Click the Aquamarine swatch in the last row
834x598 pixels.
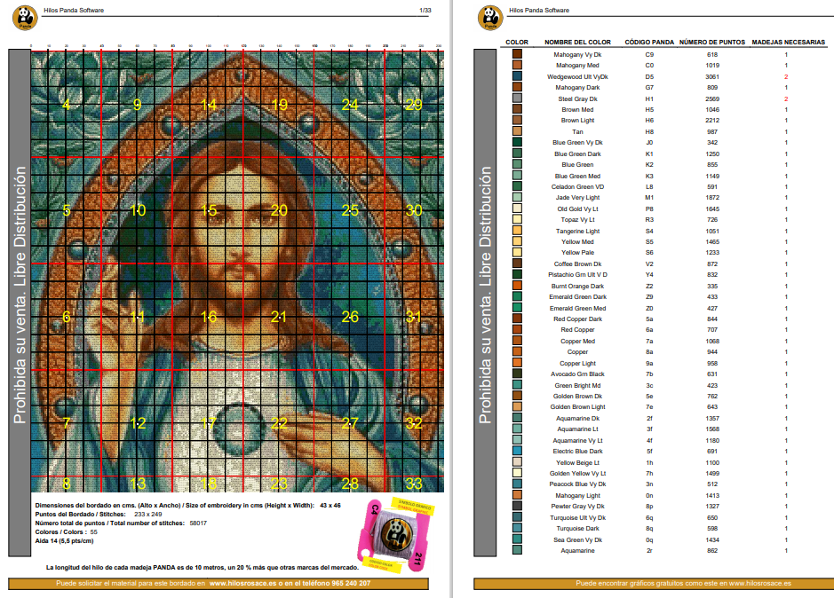[x=517, y=550]
